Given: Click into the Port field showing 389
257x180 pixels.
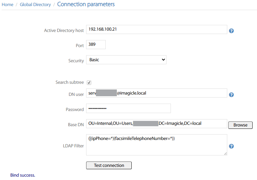Looking at the screenshot, I should 96,44.
